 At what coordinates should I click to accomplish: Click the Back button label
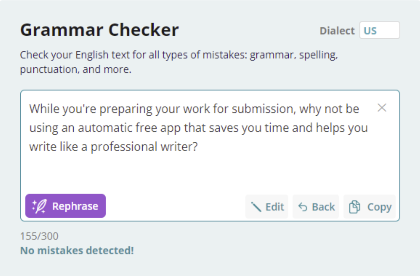pyautogui.click(x=323, y=207)
